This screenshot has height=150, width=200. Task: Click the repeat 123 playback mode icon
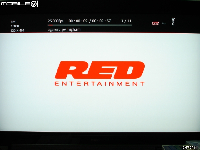156,23
